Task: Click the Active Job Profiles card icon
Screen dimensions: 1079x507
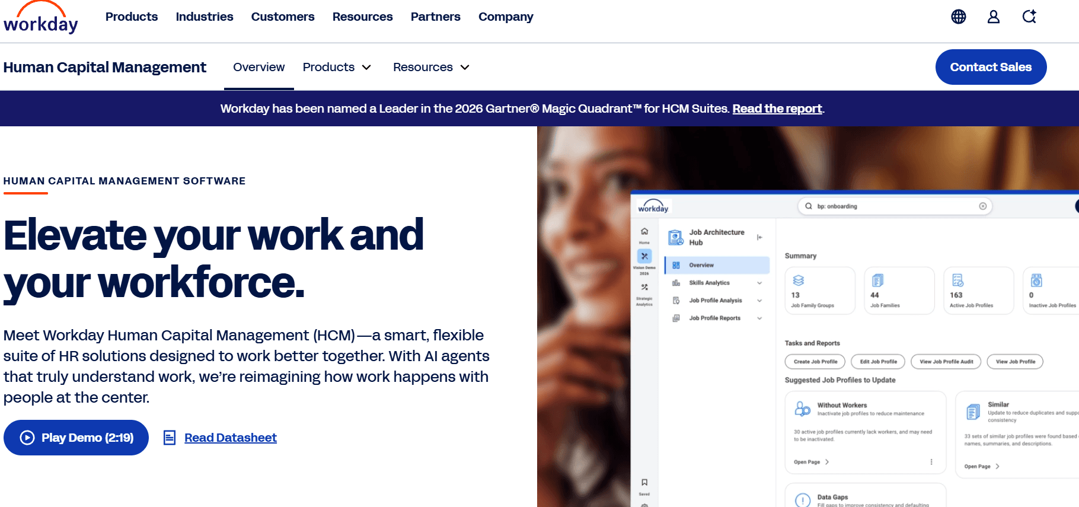Action: [x=958, y=280]
